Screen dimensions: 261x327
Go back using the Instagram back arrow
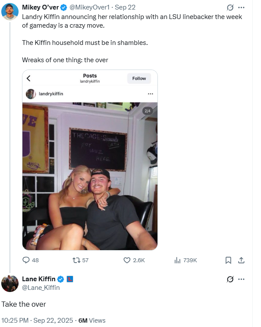pos(28,79)
